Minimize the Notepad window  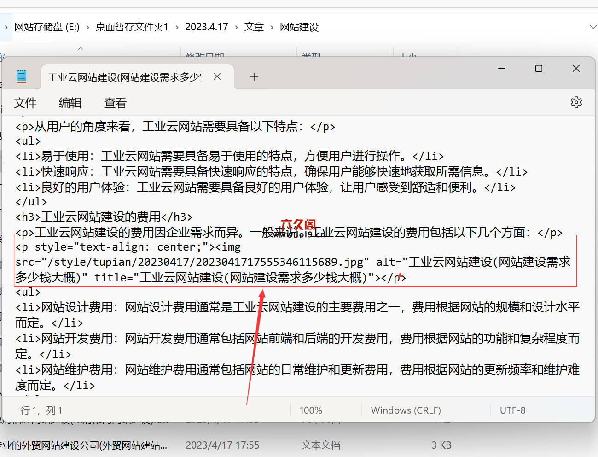click(x=502, y=69)
